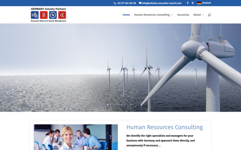This screenshot has height=150, width=241.
Task: Open the business team meeting photo
Action: [76, 137]
